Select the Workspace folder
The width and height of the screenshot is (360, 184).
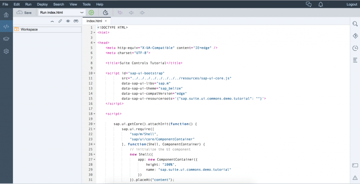47,30
